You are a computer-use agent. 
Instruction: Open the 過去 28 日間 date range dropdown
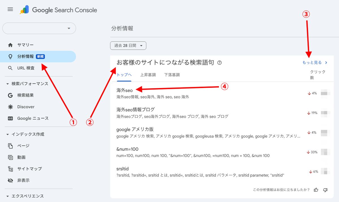pyautogui.click(x=128, y=45)
